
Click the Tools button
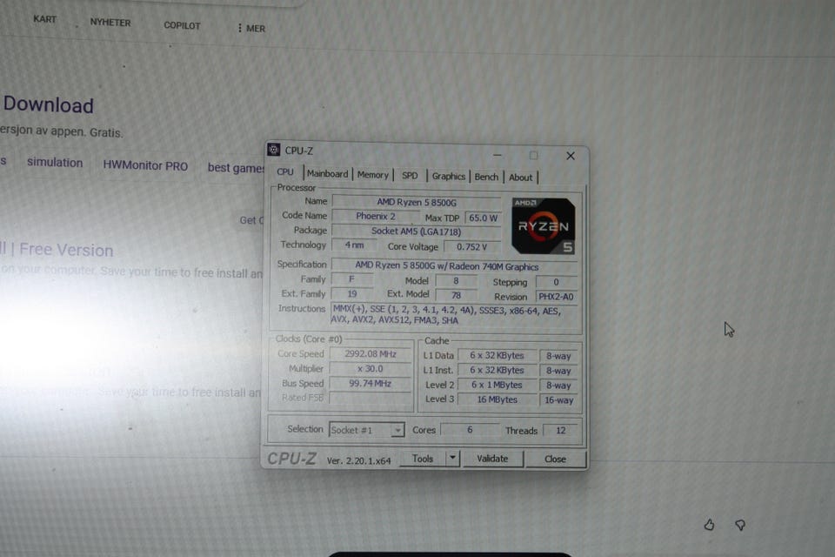(423, 459)
